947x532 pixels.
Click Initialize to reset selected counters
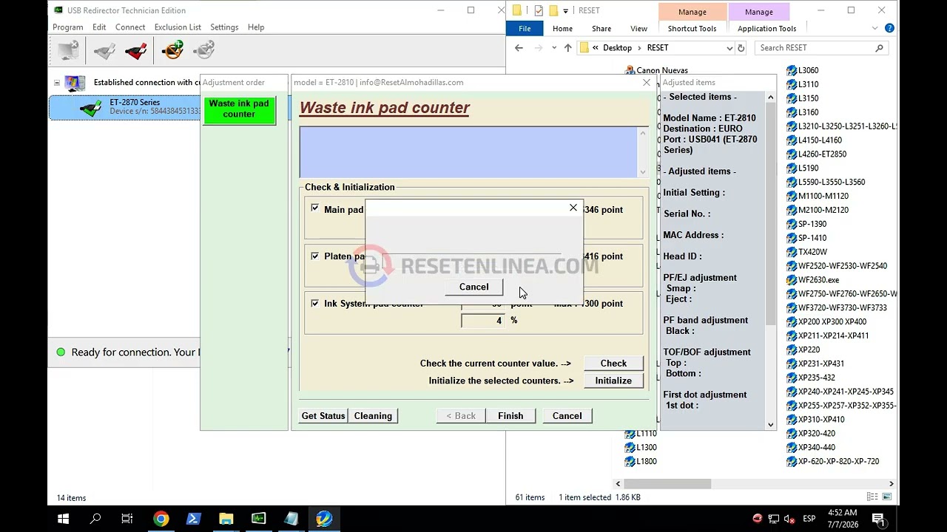click(613, 381)
